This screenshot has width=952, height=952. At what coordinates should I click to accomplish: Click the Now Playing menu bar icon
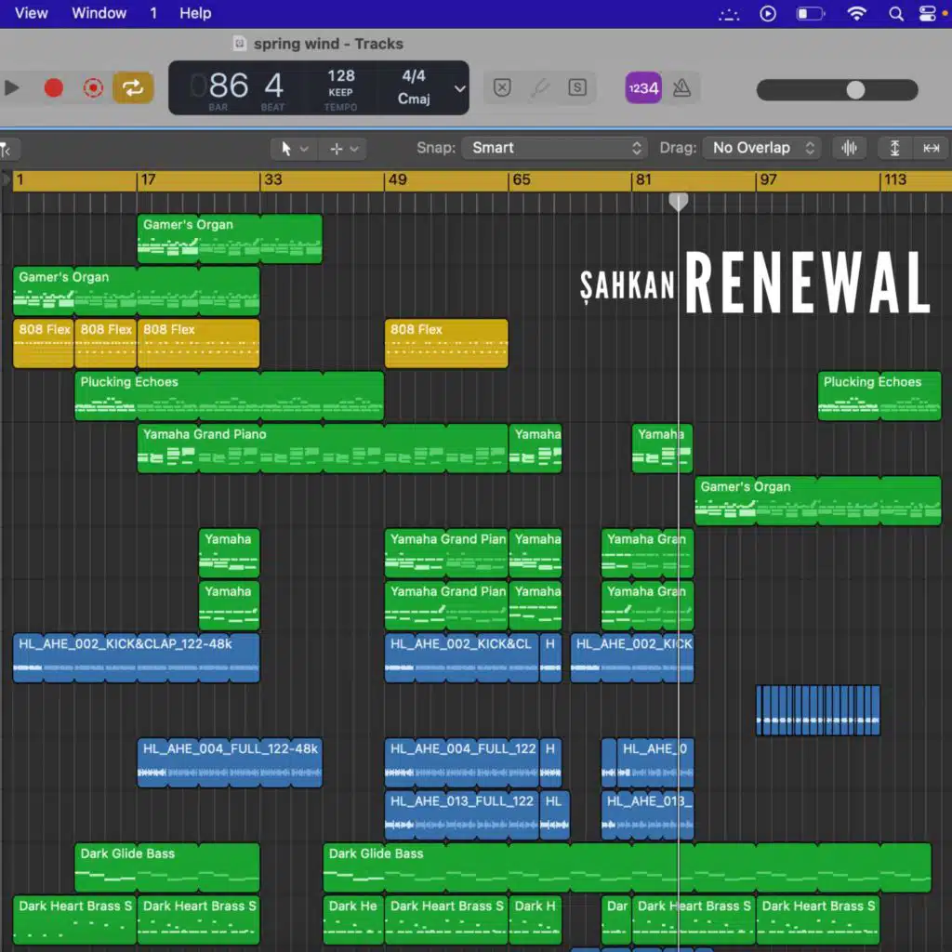point(768,13)
